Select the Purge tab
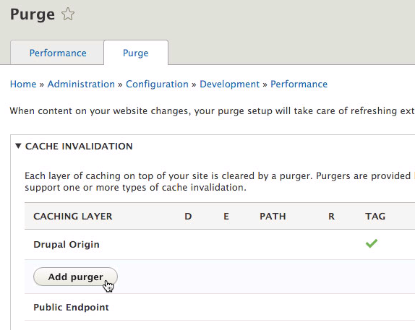The image size is (415, 330). coord(136,53)
